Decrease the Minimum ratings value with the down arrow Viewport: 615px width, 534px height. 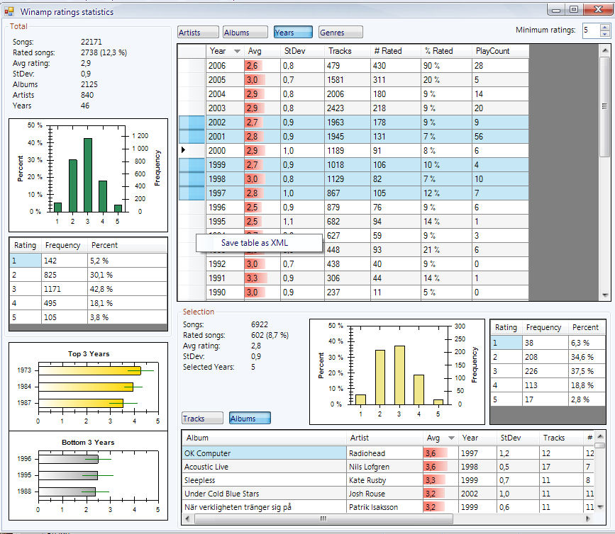click(x=605, y=34)
